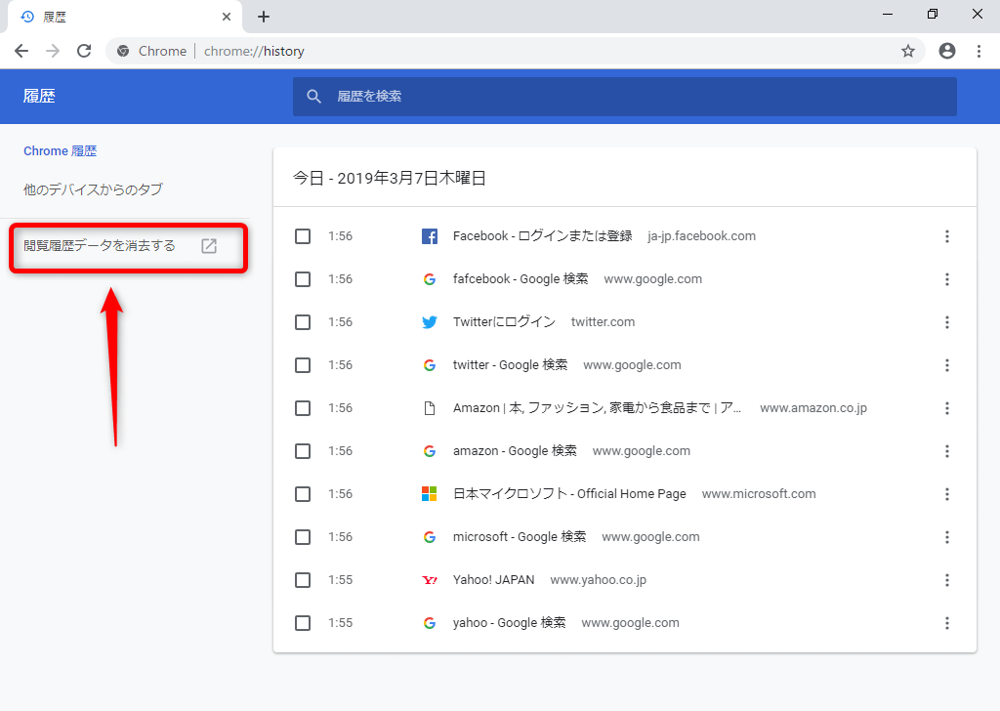Click the browser back arrow
Screen dimensions: 1000x711
(21, 51)
